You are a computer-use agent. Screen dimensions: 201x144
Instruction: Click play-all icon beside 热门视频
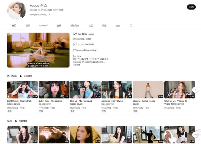21,76
